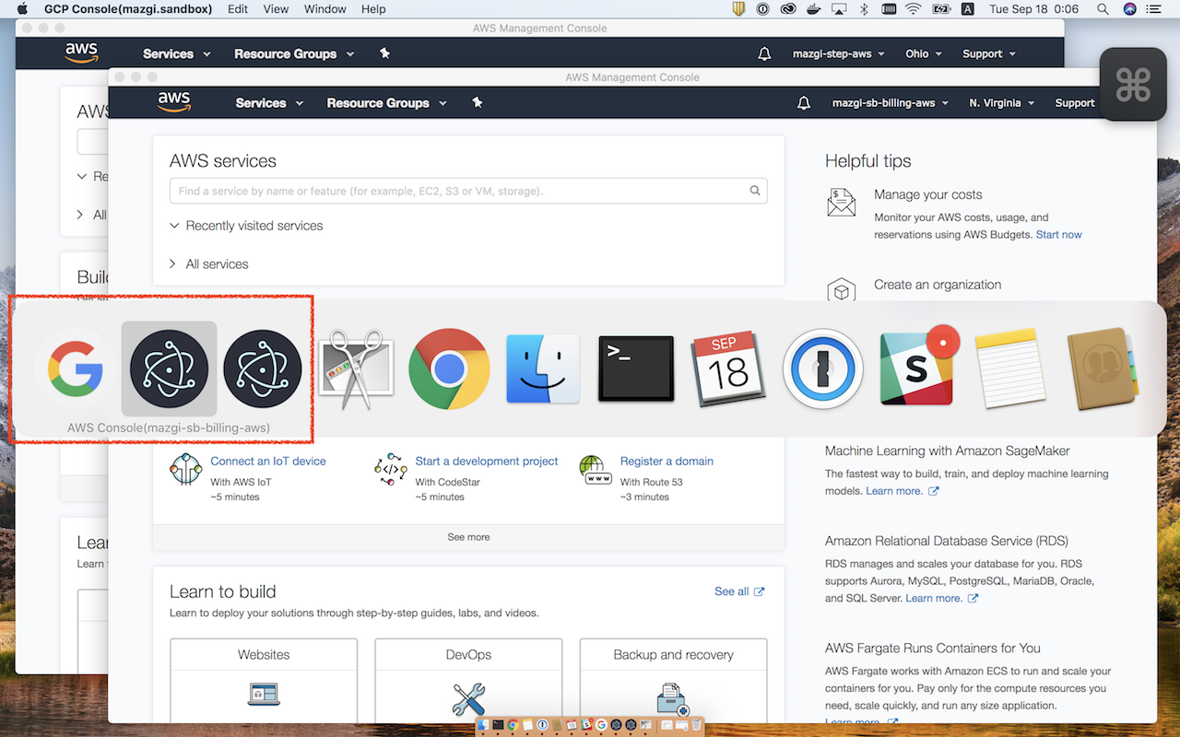Pick 1Password in the app switcher
The height and width of the screenshot is (737, 1180).
click(x=822, y=369)
